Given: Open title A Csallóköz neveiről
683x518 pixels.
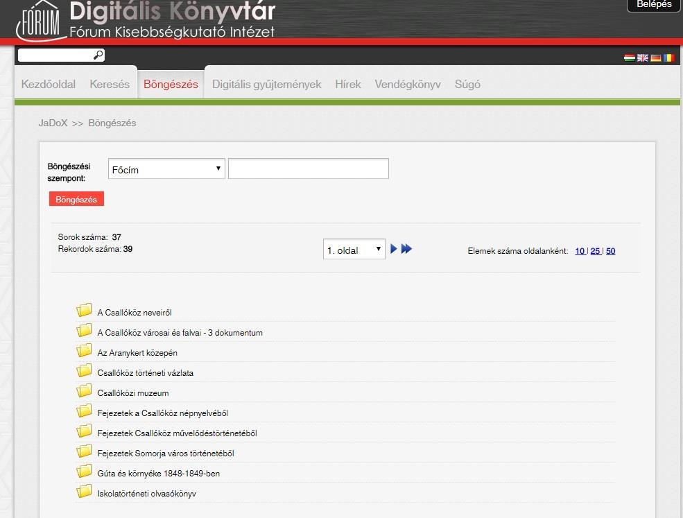Looking at the screenshot, I should click(x=135, y=312).
